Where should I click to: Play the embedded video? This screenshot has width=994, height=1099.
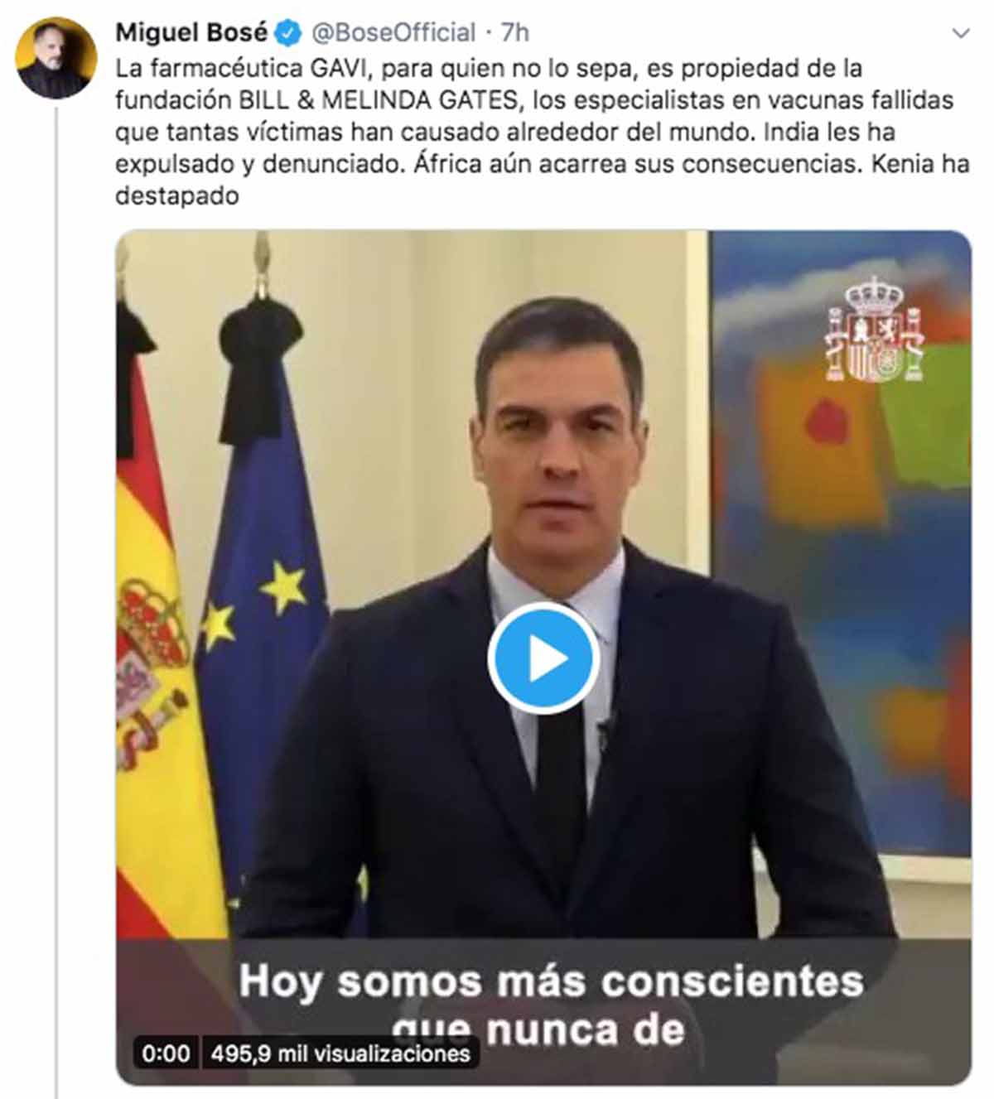543,659
